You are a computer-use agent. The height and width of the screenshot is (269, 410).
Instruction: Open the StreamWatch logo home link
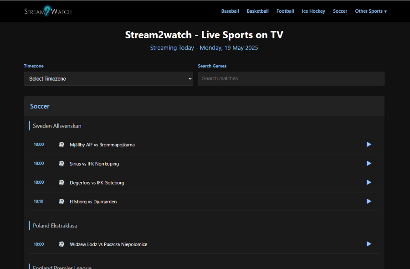[48, 11]
